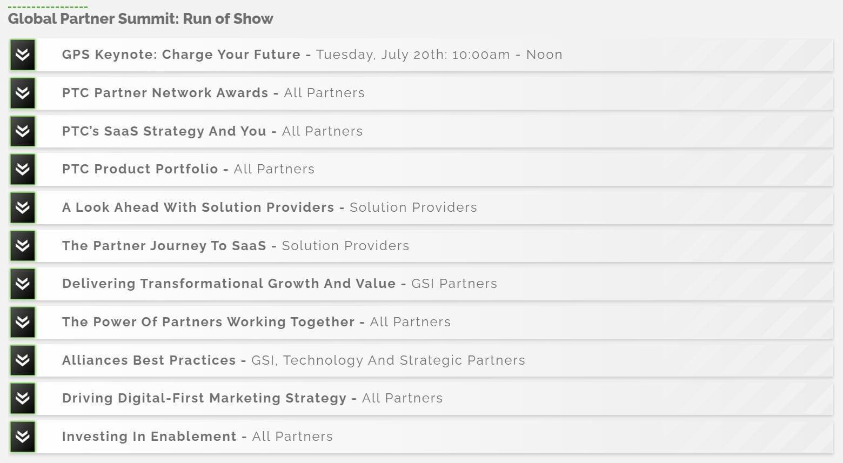Open The Partner Journey To SaaS panel
Image resolution: width=843 pixels, height=463 pixels.
(421, 246)
